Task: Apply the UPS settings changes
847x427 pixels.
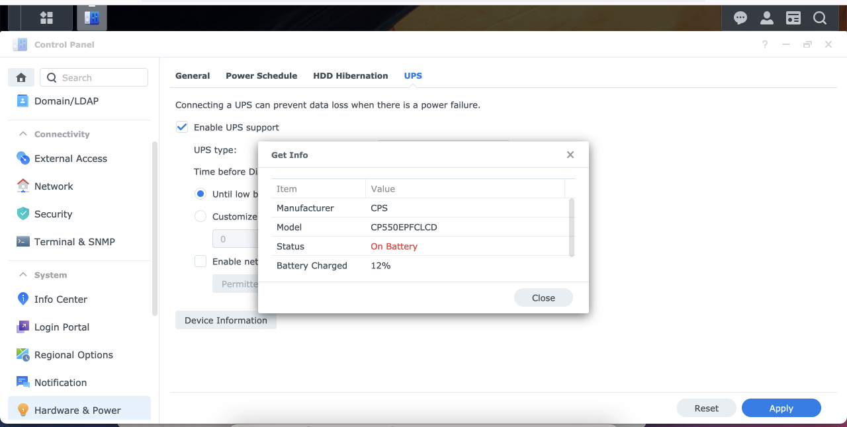Action: (x=781, y=408)
